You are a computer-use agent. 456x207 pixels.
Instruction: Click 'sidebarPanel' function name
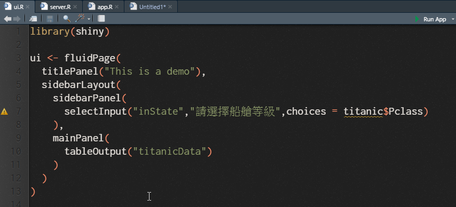tap(87, 98)
